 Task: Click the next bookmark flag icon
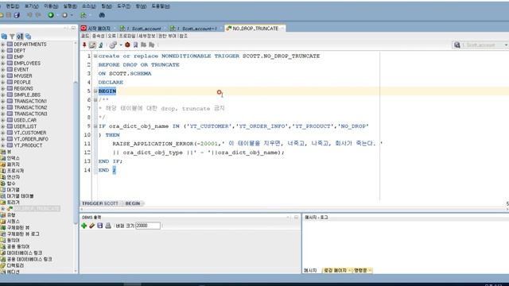point(152,44)
